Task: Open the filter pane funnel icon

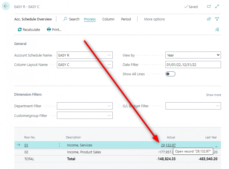Action: tap(217, 19)
